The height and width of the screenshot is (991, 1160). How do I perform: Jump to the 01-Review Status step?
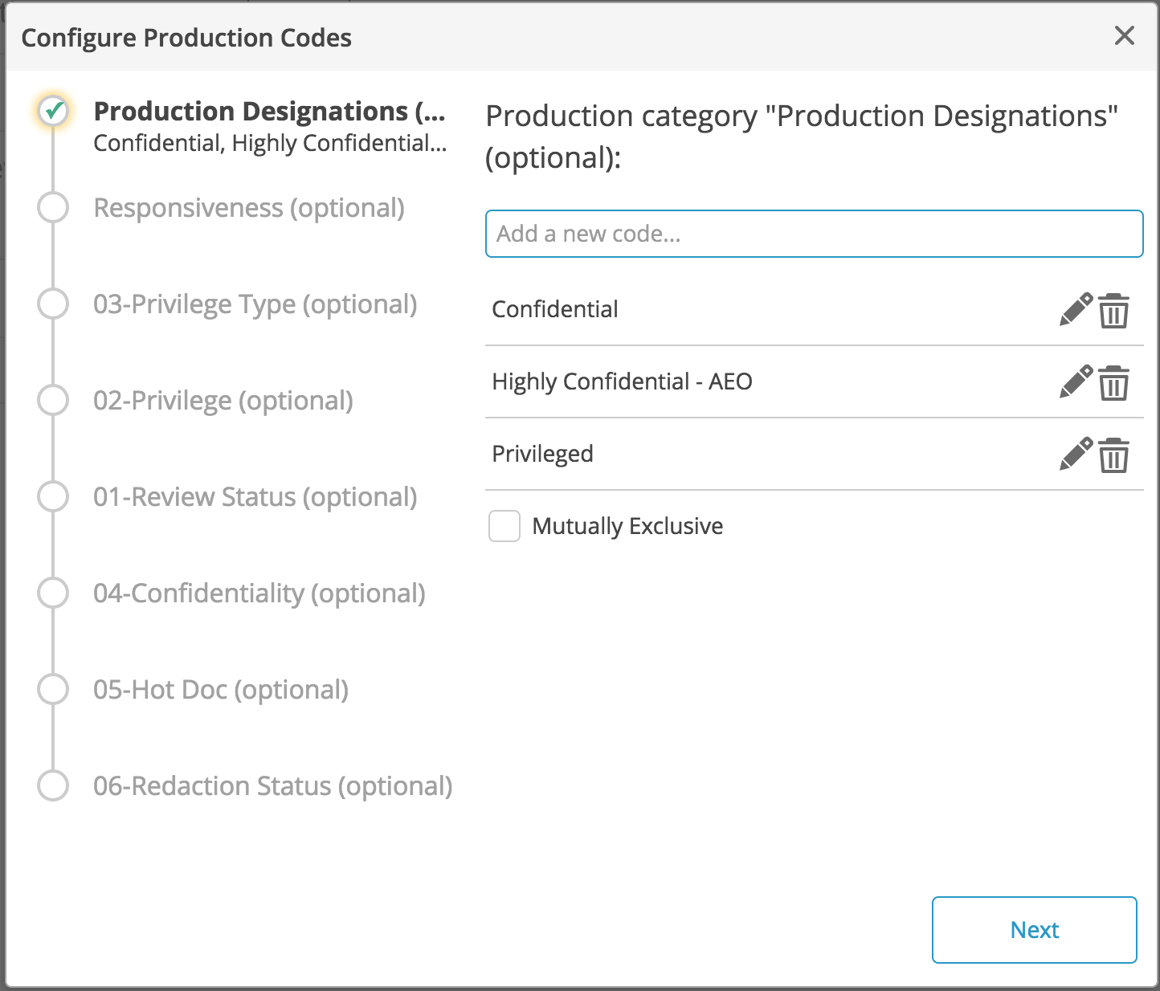[x=255, y=497]
